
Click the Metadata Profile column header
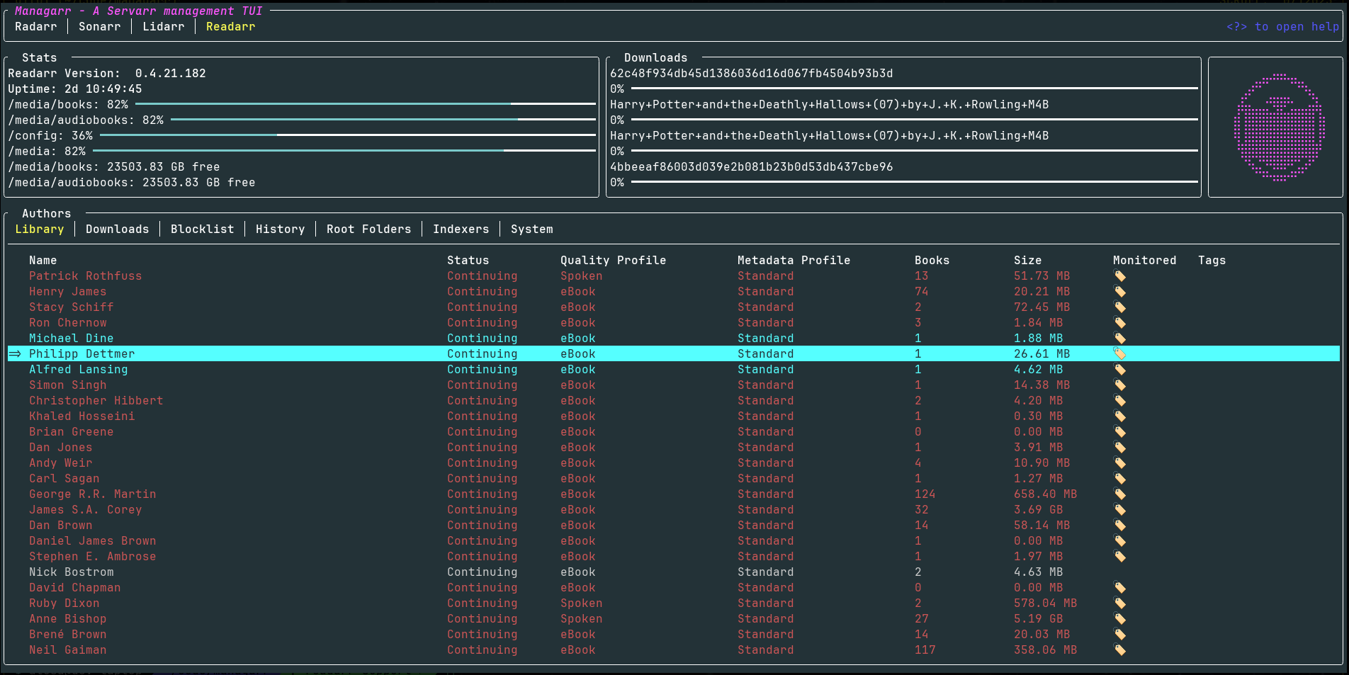pyautogui.click(x=794, y=261)
